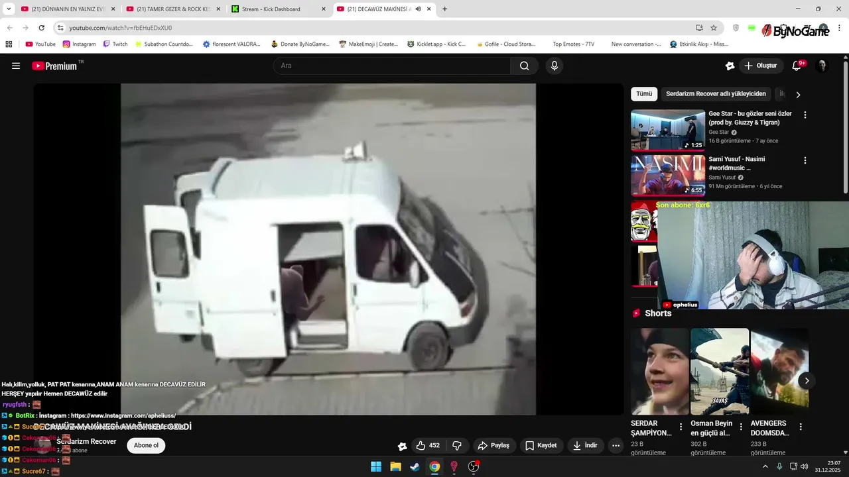Click the browser address bar URL

tap(121, 28)
